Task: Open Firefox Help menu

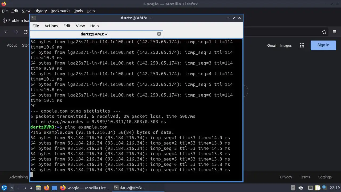Action: pyautogui.click(x=91, y=11)
